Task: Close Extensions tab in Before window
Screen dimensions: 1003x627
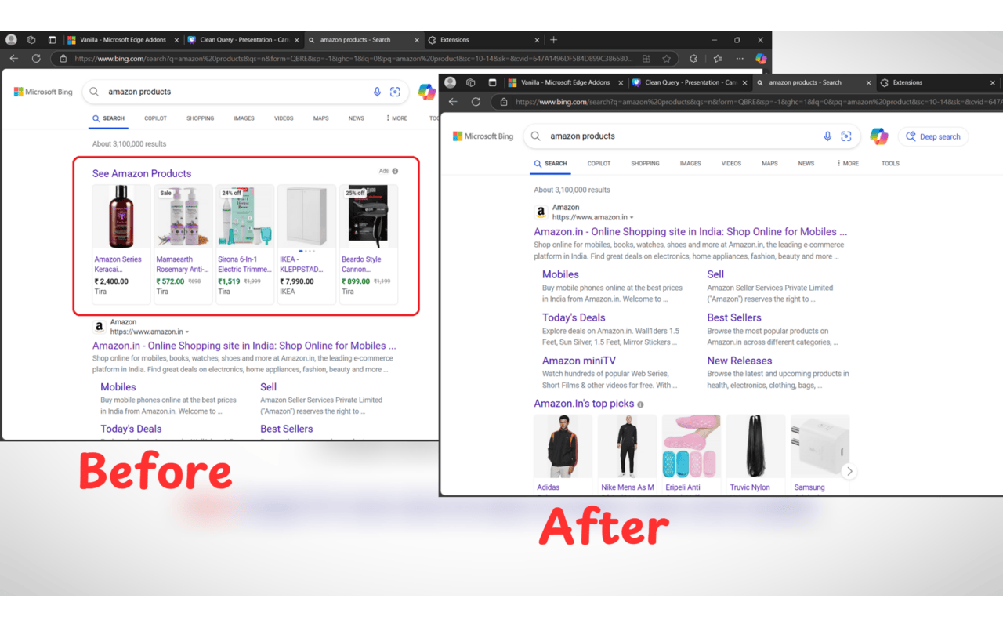Action: coord(537,40)
